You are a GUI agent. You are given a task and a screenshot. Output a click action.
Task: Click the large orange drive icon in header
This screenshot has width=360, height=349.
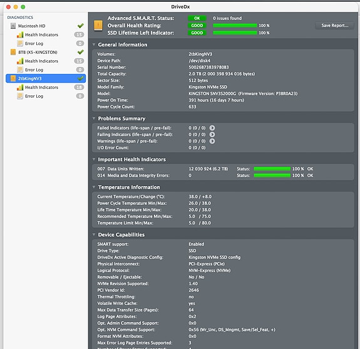98,26
